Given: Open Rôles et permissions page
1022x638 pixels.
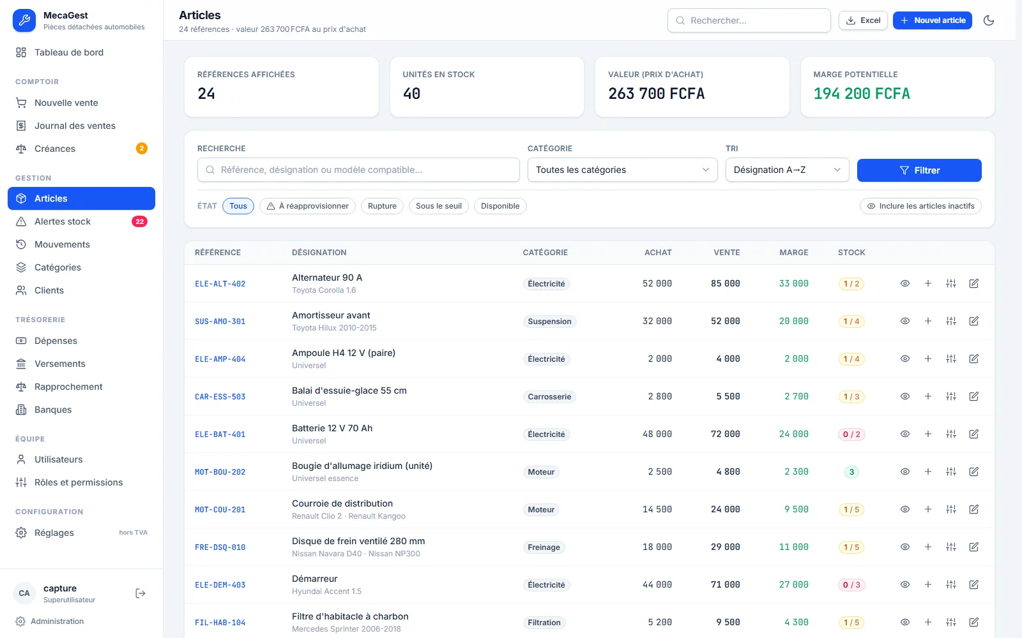Looking at the screenshot, I should coord(81,482).
